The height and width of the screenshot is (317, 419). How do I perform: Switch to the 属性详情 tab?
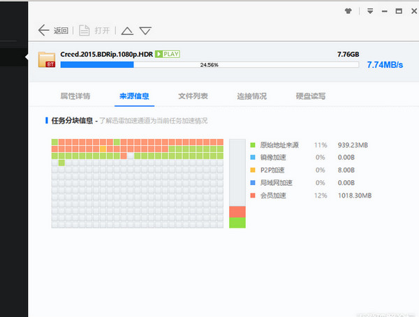(x=75, y=96)
